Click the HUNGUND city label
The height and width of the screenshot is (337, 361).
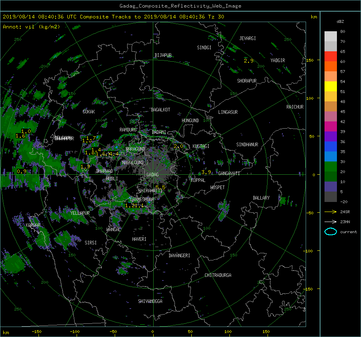190,121
